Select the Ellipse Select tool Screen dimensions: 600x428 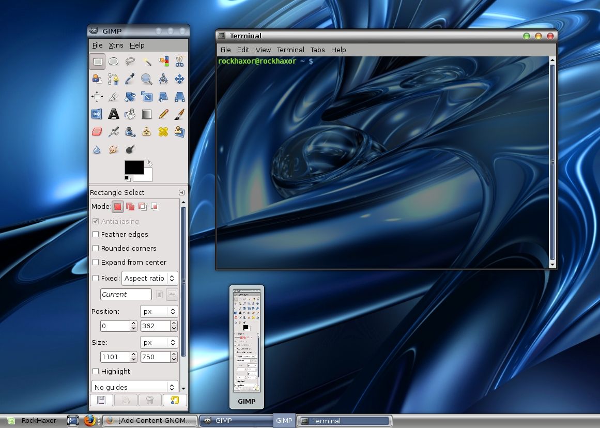point(113,61)
